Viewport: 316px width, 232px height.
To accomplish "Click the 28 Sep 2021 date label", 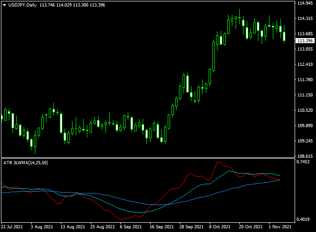I will click(x=191, y=227).
